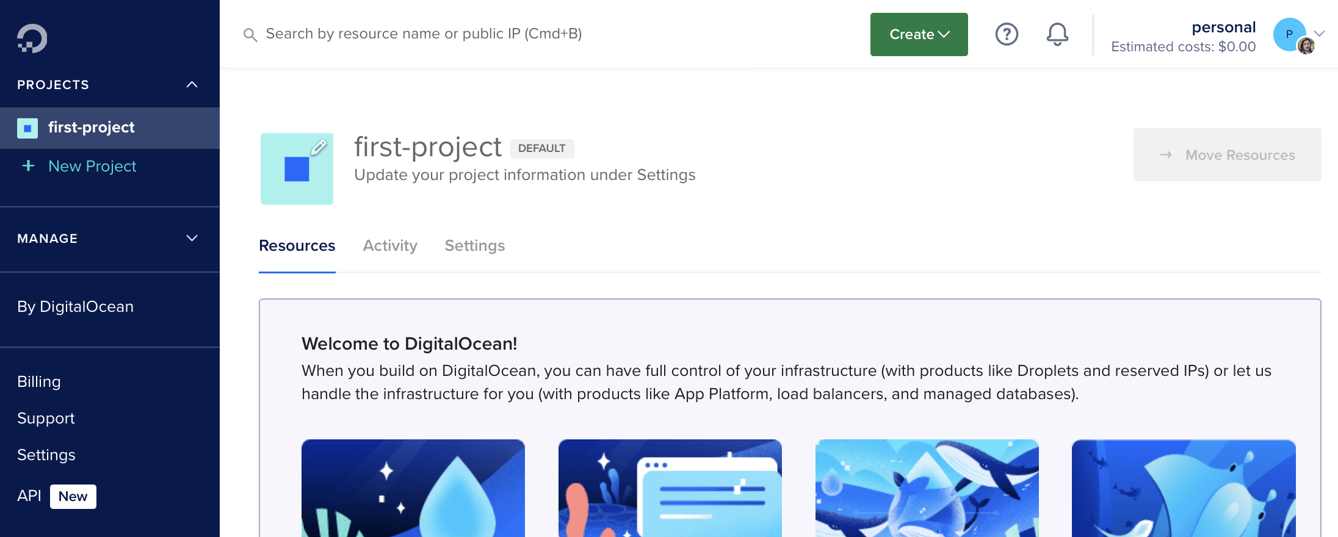This screenshot has height=537, width=1338.
Task: Click the DigitalOcean logo icon
Action: point(32,38)
